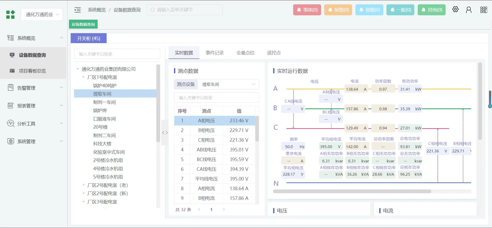Click the horizontal scrollbar under the wiring diagram
This screenshot has height=228, width=492.
tap(352, 191)
